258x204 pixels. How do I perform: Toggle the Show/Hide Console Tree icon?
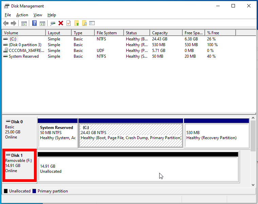(24, 23)
